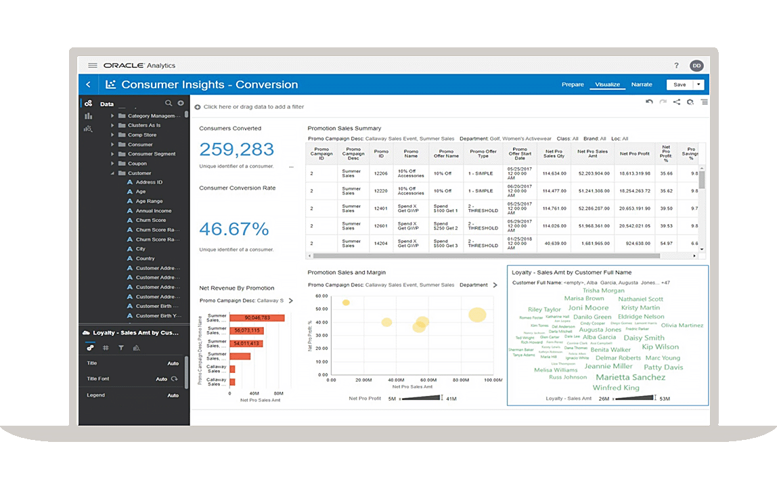Viewport: 777px width, 490px height.
Task: Undo the last action
Action: pos(649,102)
